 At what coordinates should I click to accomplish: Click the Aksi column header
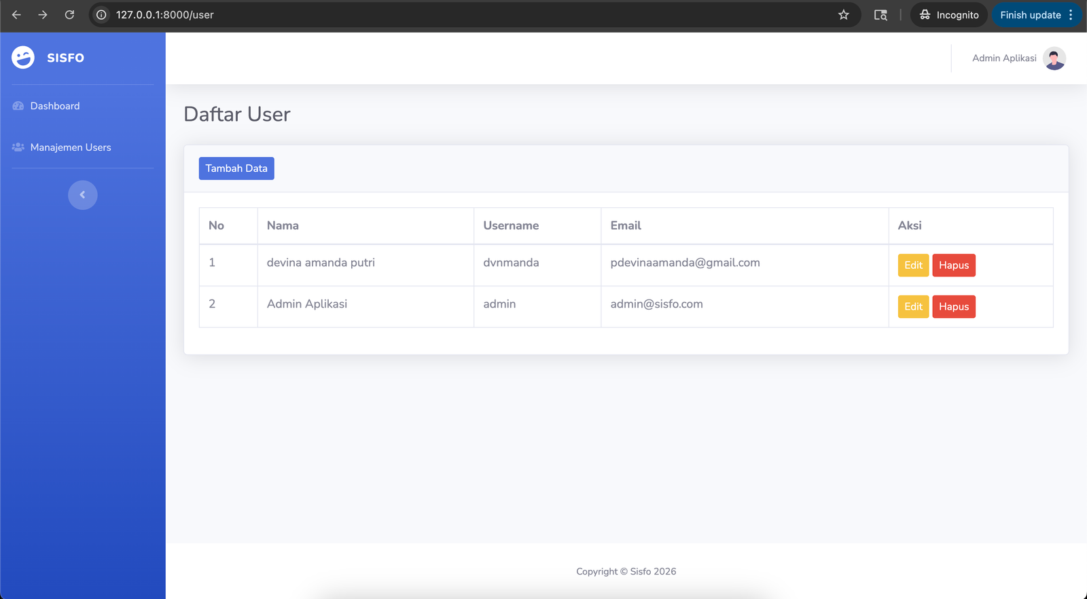[x=971, y=225]
